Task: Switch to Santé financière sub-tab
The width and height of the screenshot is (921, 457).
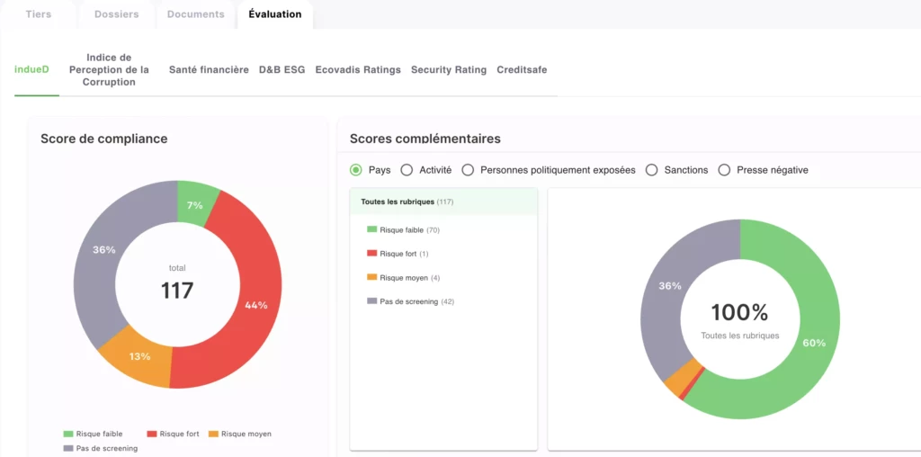Action: pos(209,69)
